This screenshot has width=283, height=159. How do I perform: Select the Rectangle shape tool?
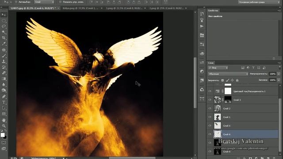pyautogui.click(x=4, y=114)
